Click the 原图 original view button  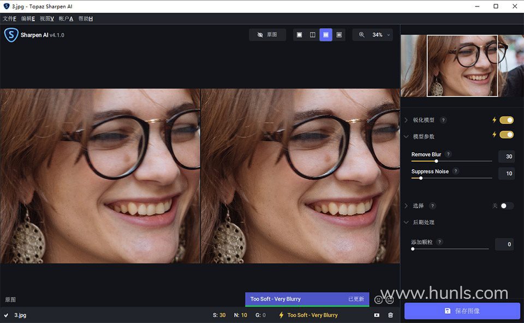pos(267,35)
